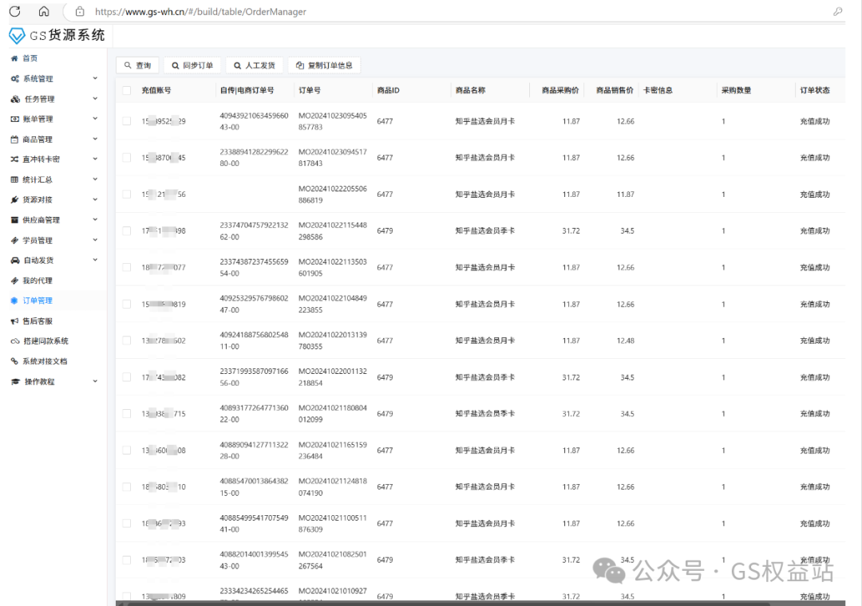Open 我的代理 in the sidebar
This screenshot has width=862, height=606.
click(37, 281)
